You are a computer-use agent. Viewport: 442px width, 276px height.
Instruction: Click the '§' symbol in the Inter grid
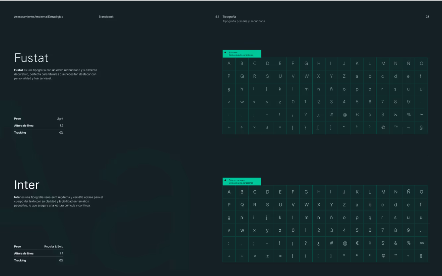tap(421, 256)
